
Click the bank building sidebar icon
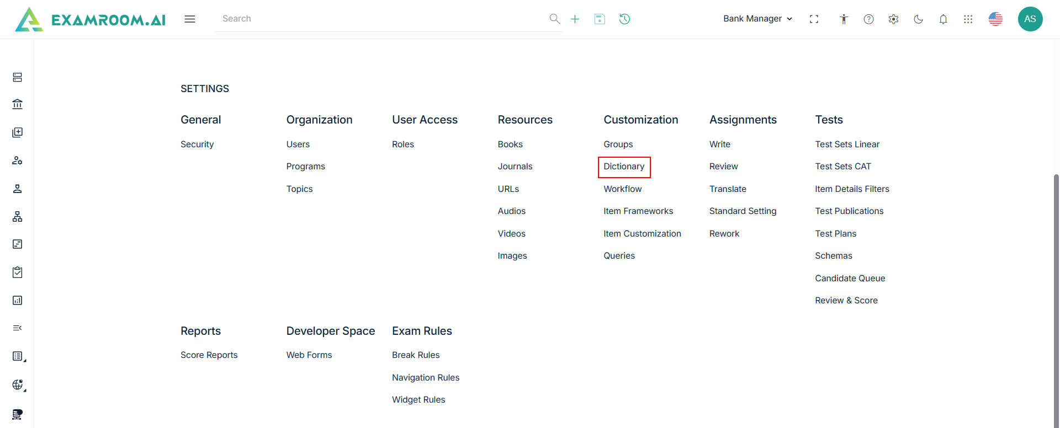coord(18,104)
